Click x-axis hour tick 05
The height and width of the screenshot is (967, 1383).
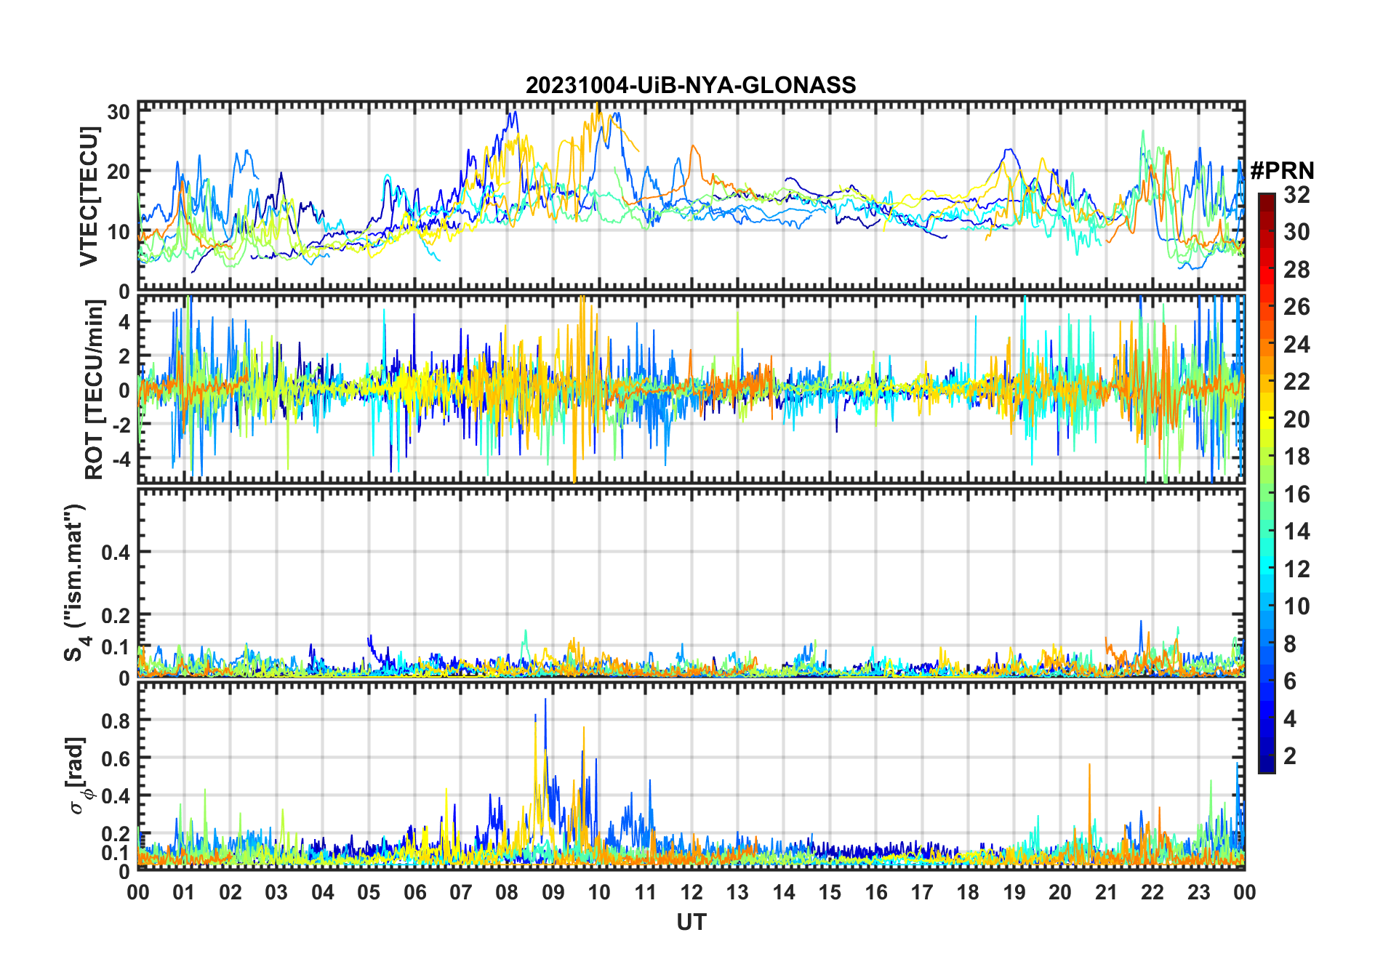[369, 892]
